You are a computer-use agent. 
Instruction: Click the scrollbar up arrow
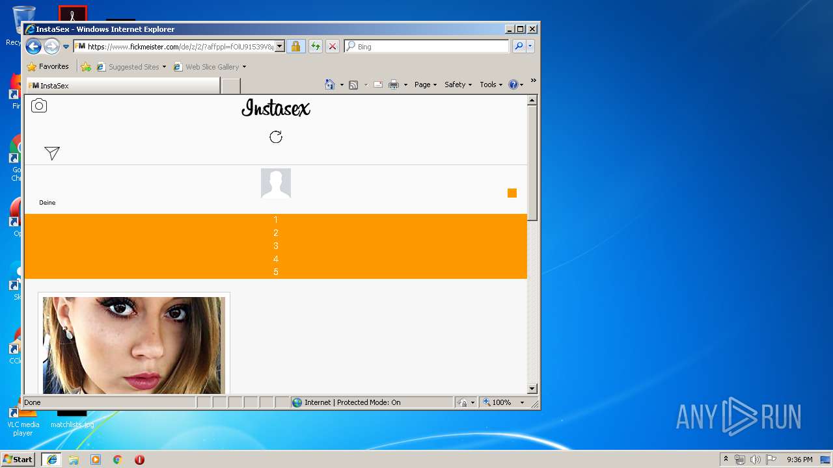click(532, 100)
